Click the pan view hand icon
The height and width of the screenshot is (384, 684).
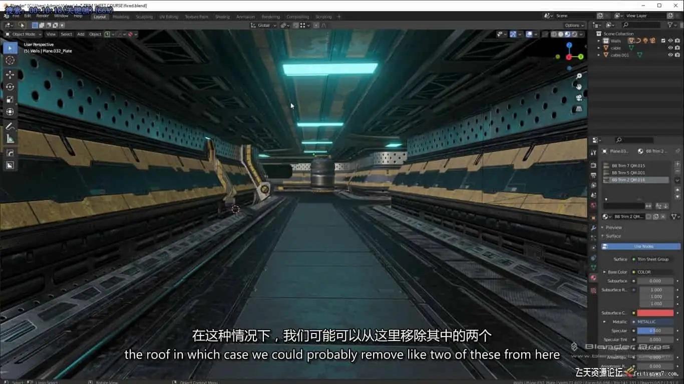pyautogui.click(x=579, y=87)
